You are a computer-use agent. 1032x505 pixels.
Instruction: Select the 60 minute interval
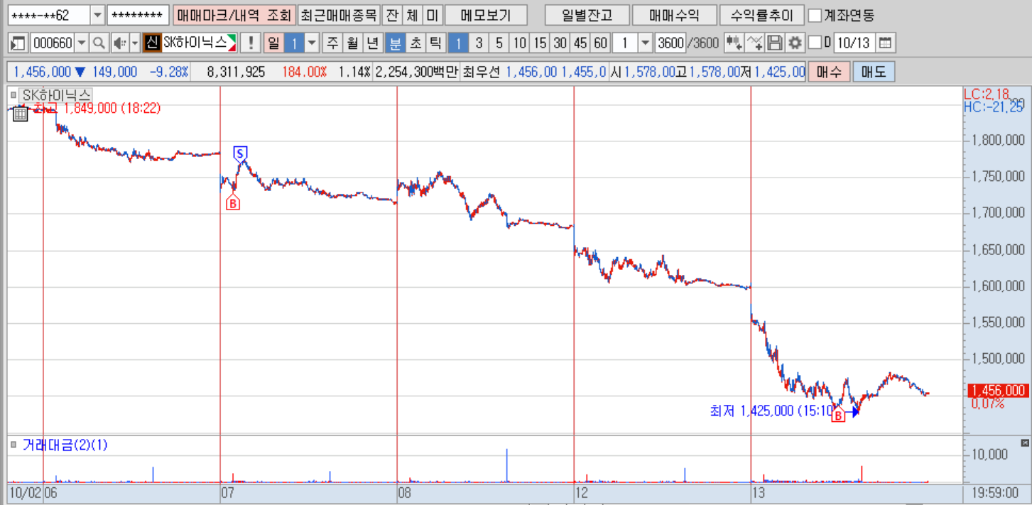click(x=601, y=43)
